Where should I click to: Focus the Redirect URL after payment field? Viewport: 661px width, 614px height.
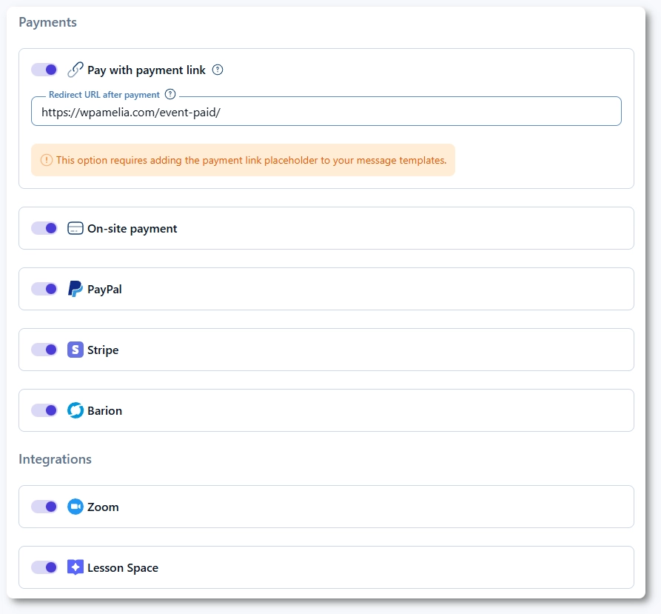coord(326,112)
